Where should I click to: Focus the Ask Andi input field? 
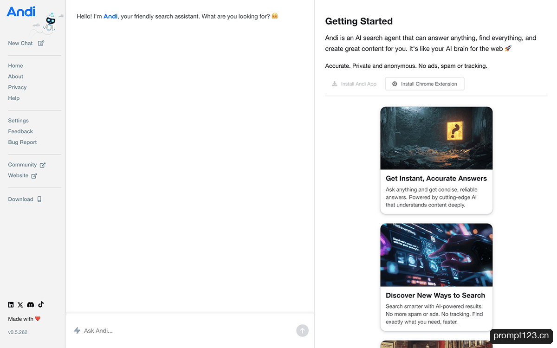tap(188, 331)
